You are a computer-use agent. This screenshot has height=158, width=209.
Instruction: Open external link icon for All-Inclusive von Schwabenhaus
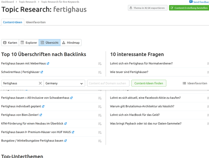pyautogui.click(x=71, y=98)
